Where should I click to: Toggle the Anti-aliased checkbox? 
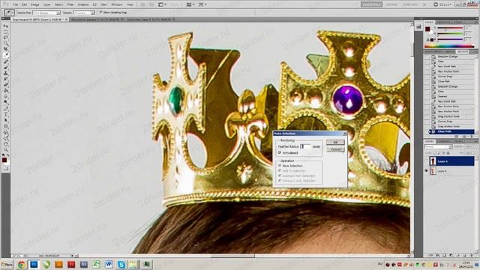[280, 152]
